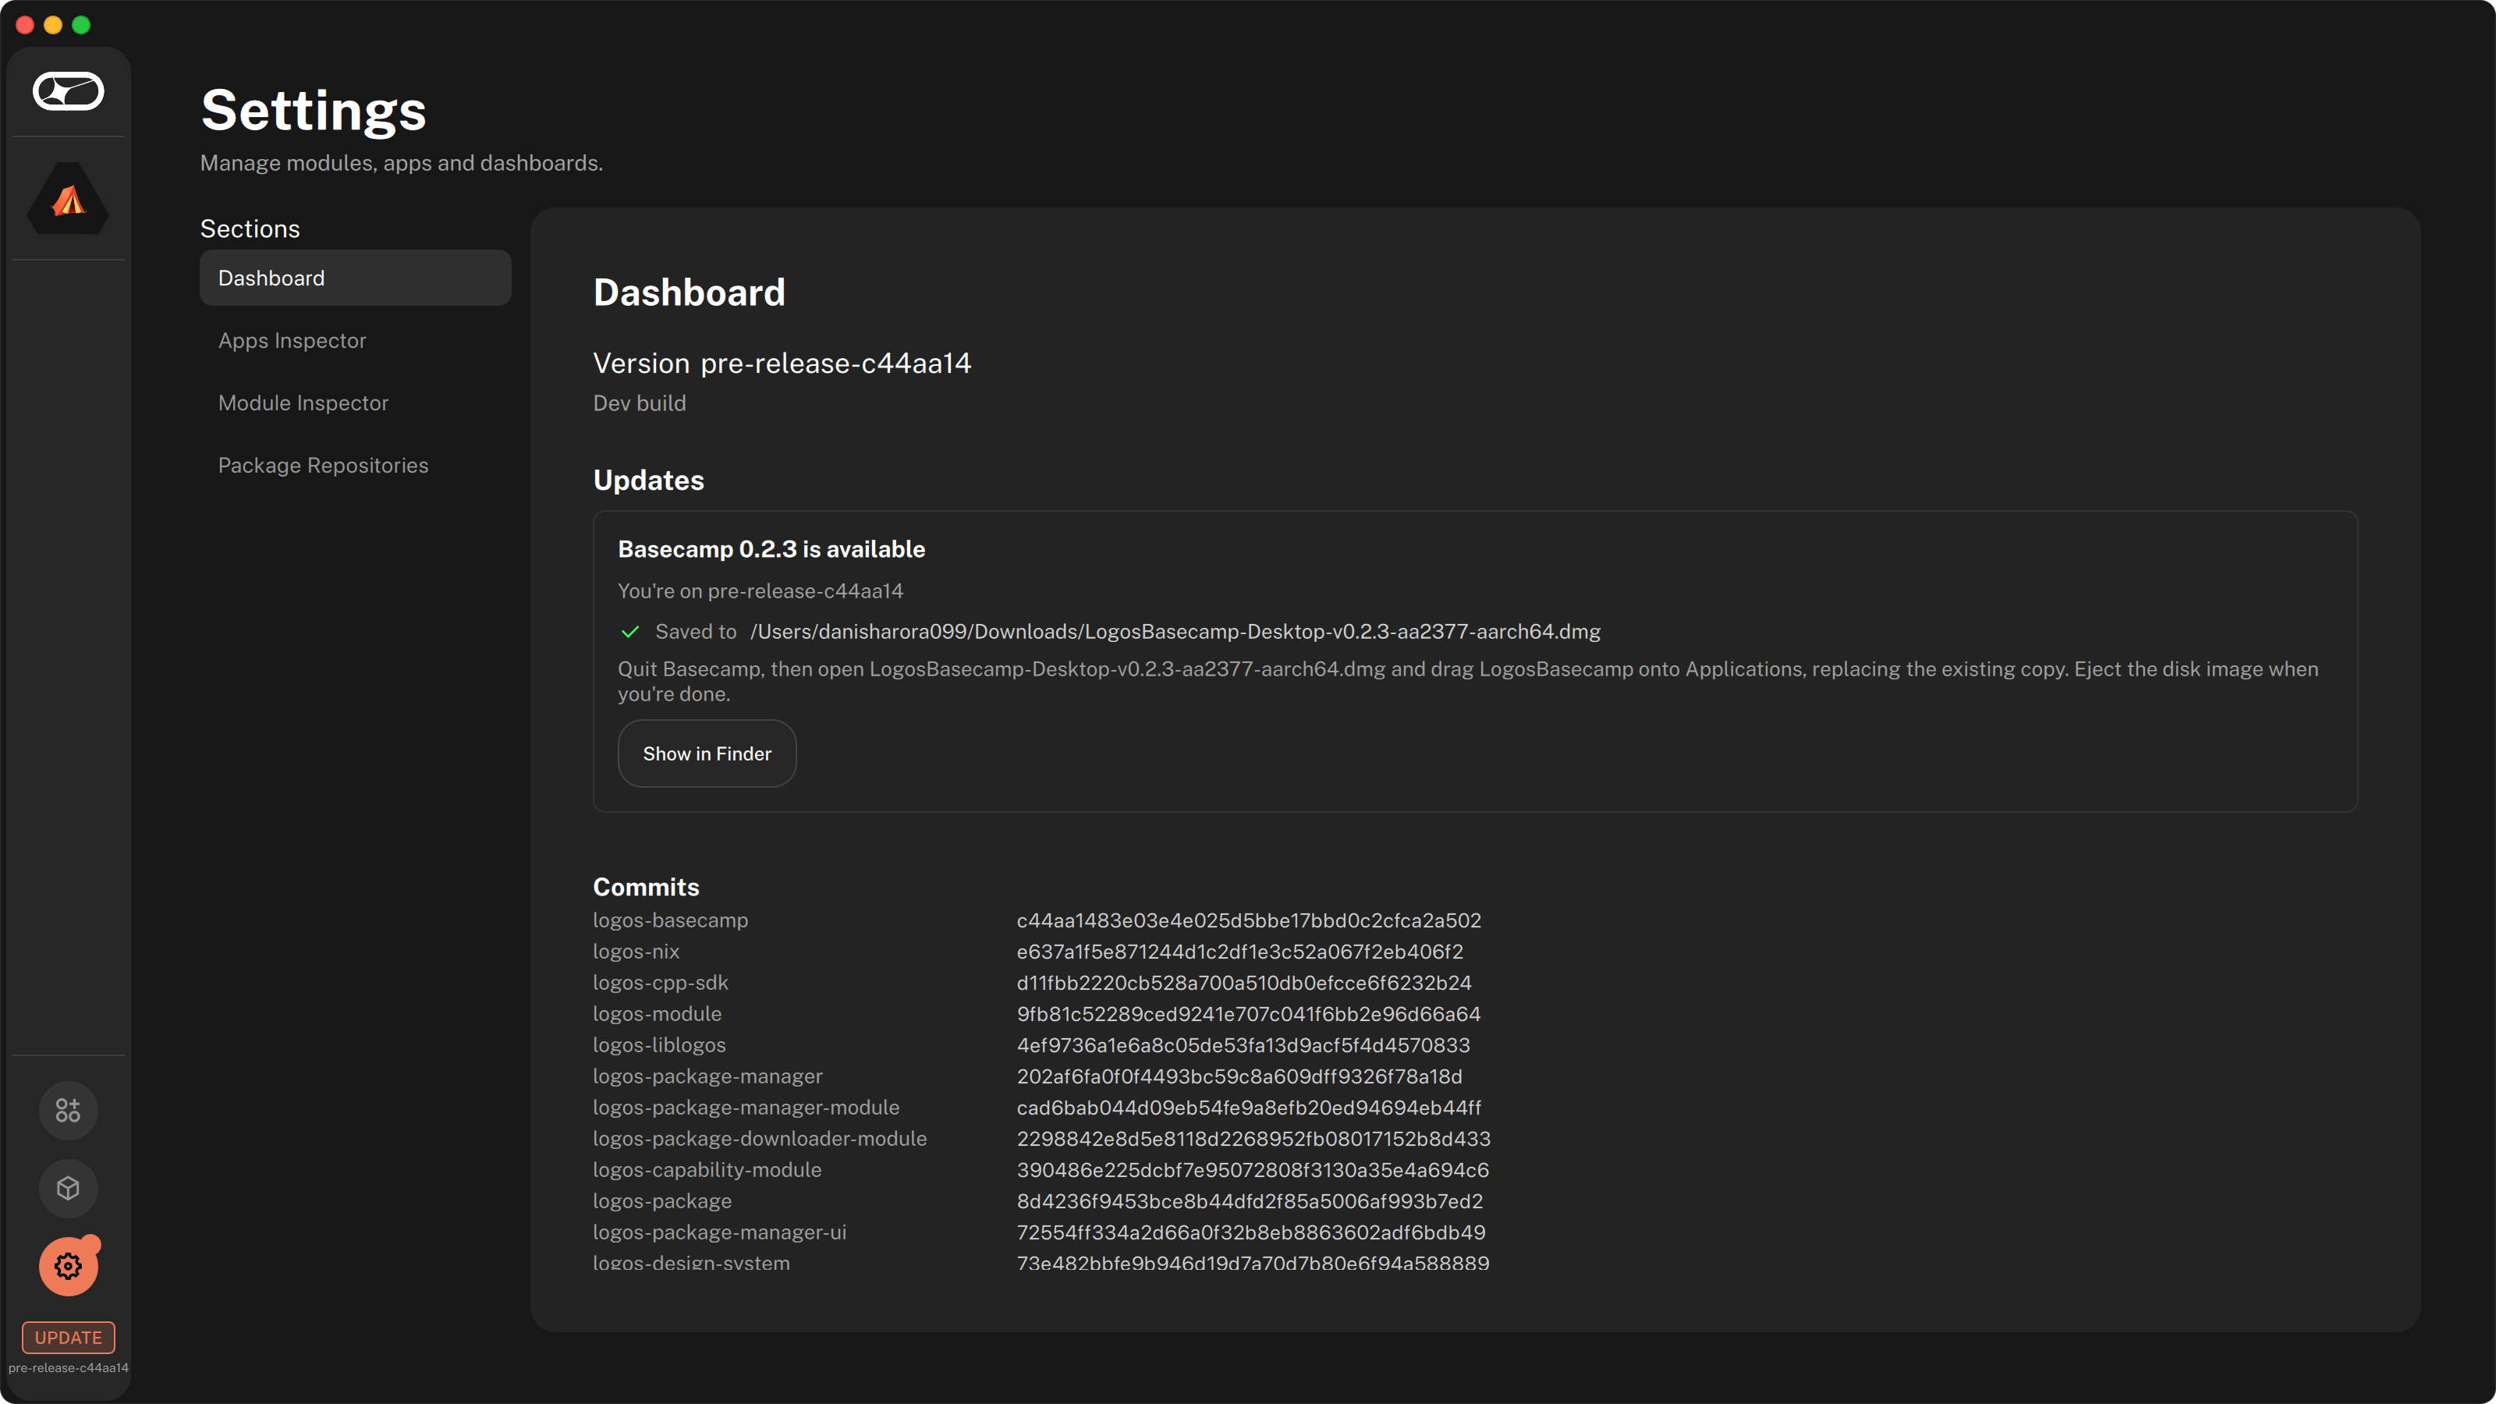Click the Commits heading

645,887
